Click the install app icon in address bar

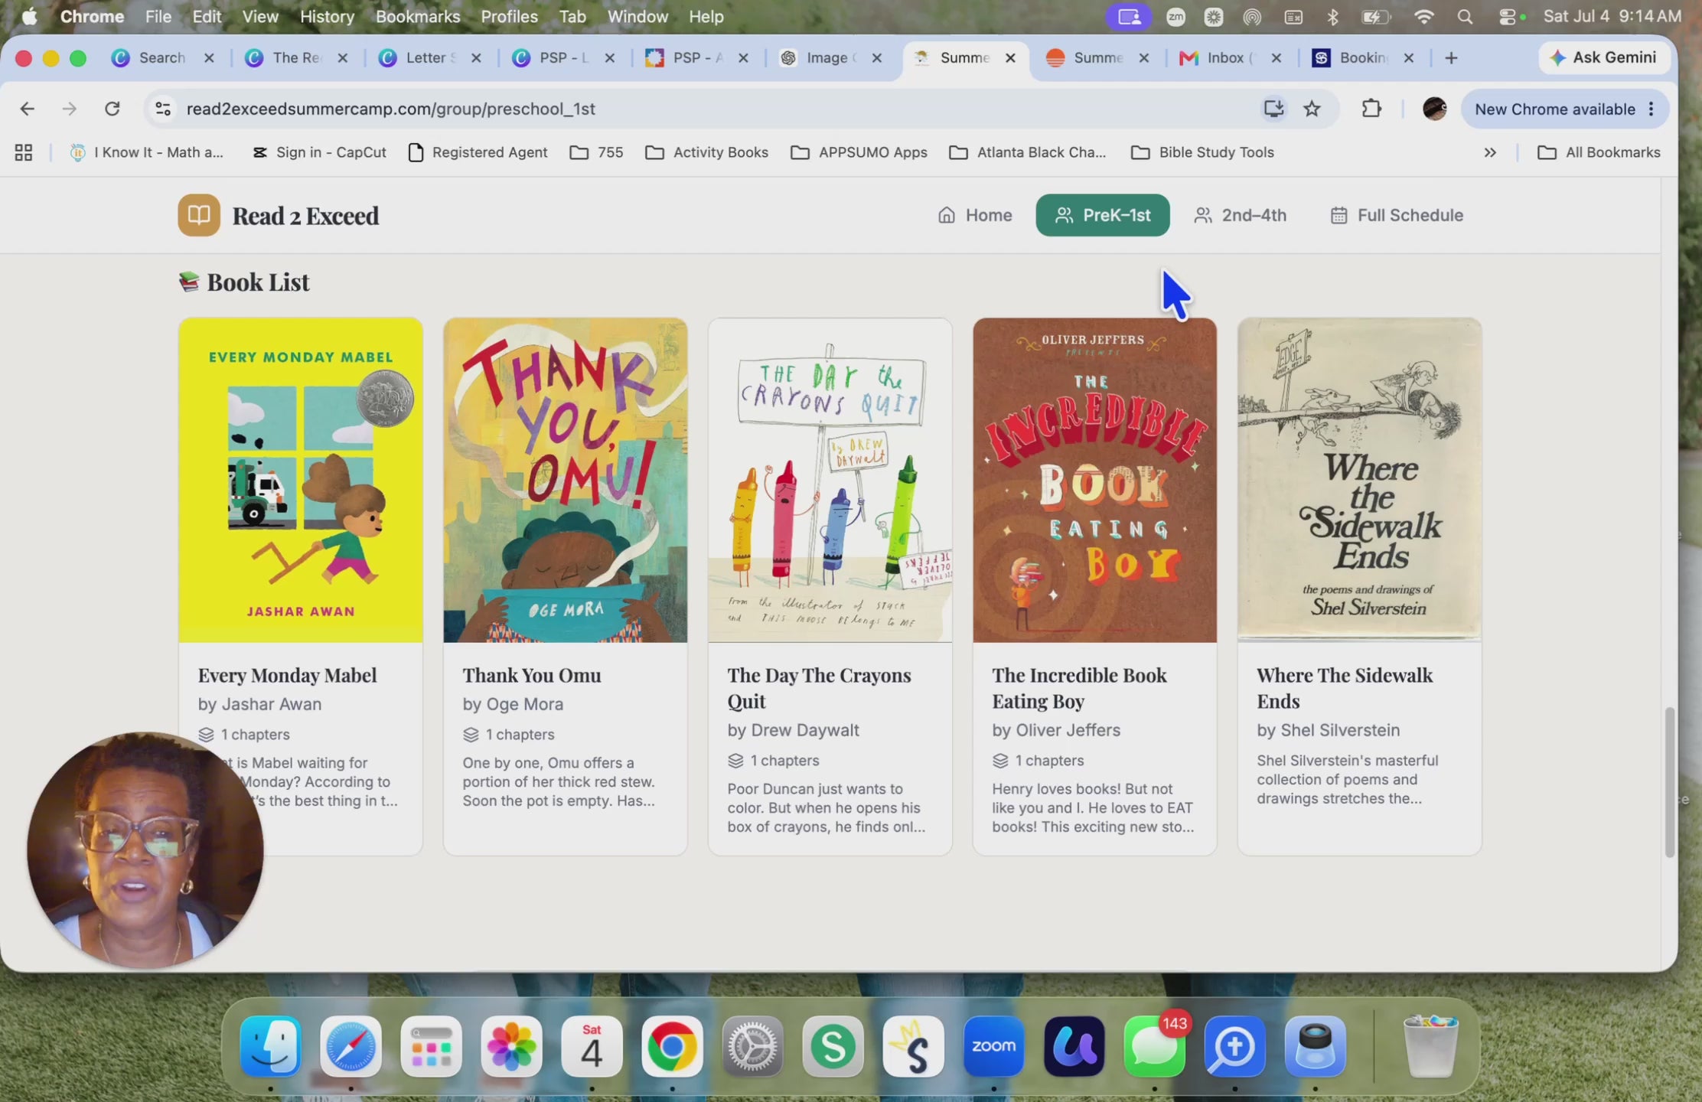[1273, 109]
